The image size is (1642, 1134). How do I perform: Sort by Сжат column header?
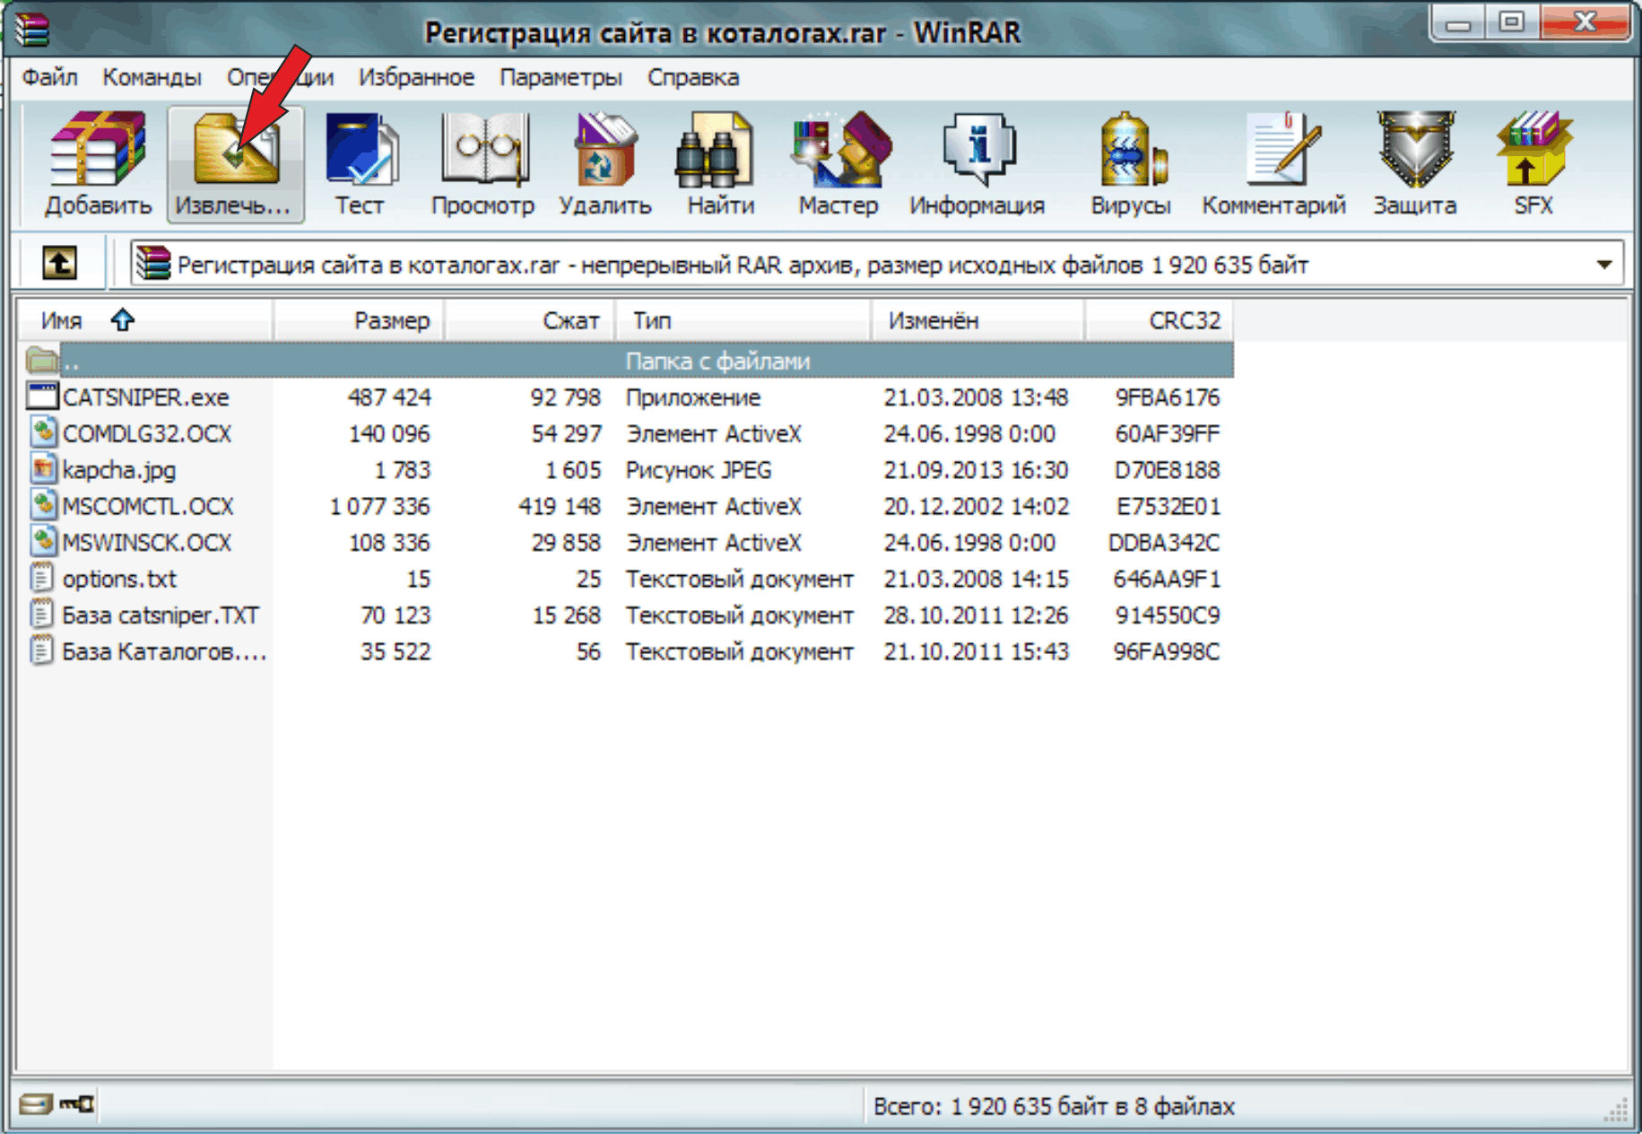[x=530, y=320]
